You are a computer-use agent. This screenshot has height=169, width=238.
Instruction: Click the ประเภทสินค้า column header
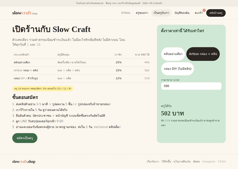(x=22, y=54)
